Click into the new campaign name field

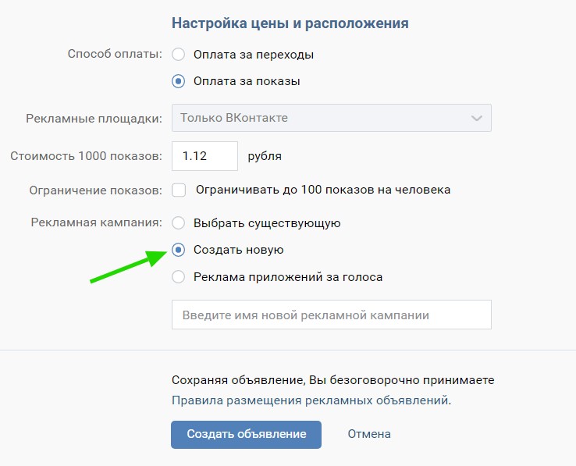[x=332, y=315]
